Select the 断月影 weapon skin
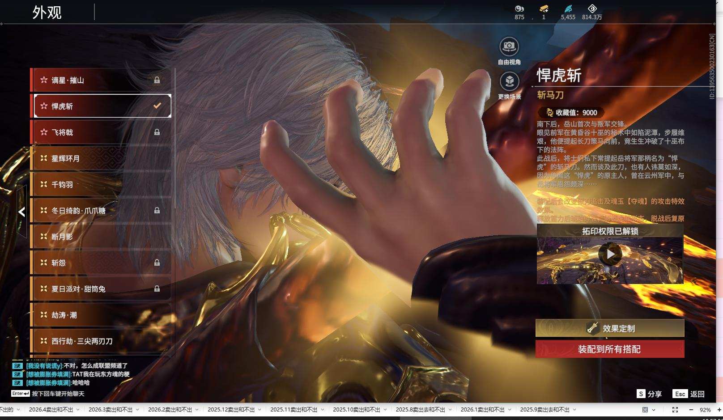This screenshot has width=723, height=420. coord(101,237)
